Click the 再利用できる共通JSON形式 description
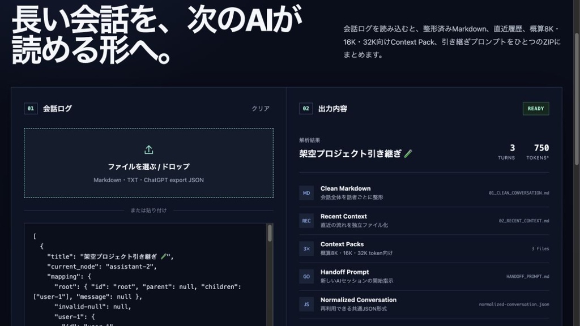Image resolution: width=580 pixels, height=326 pixels. (353, 308)
